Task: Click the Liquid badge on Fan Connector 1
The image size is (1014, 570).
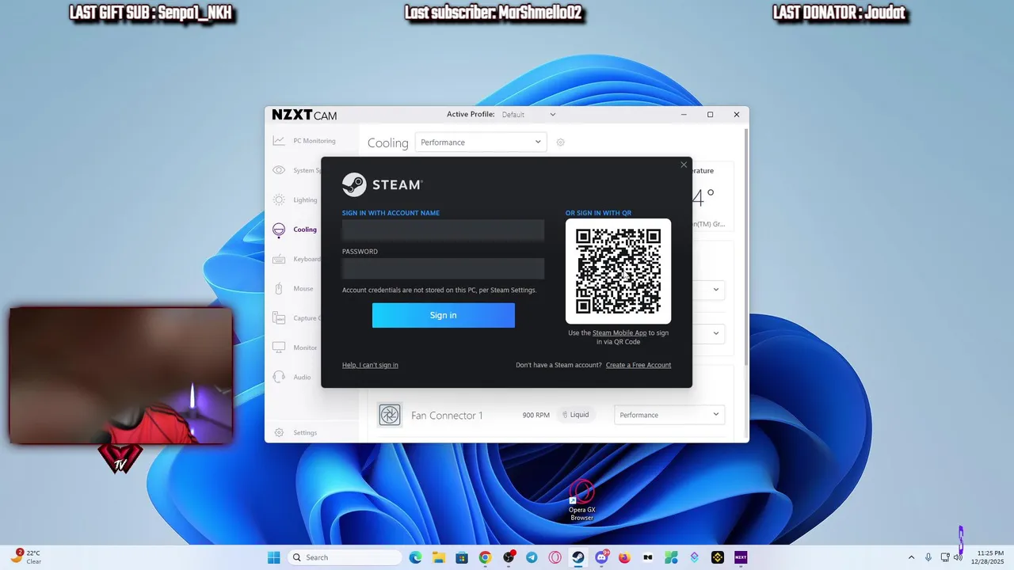Action: pos(576,415)
